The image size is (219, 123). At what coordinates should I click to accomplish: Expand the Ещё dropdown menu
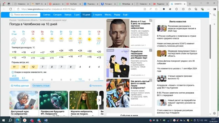[x=126, y=14]
